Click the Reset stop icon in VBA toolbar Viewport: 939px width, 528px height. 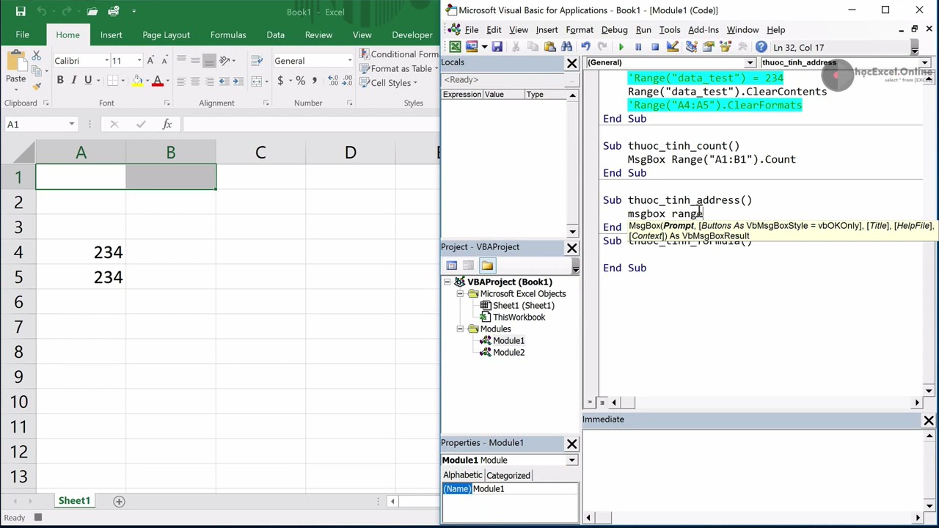point(655,47)
